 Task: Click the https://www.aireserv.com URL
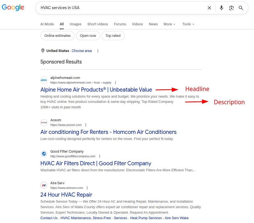coord(67,188)
